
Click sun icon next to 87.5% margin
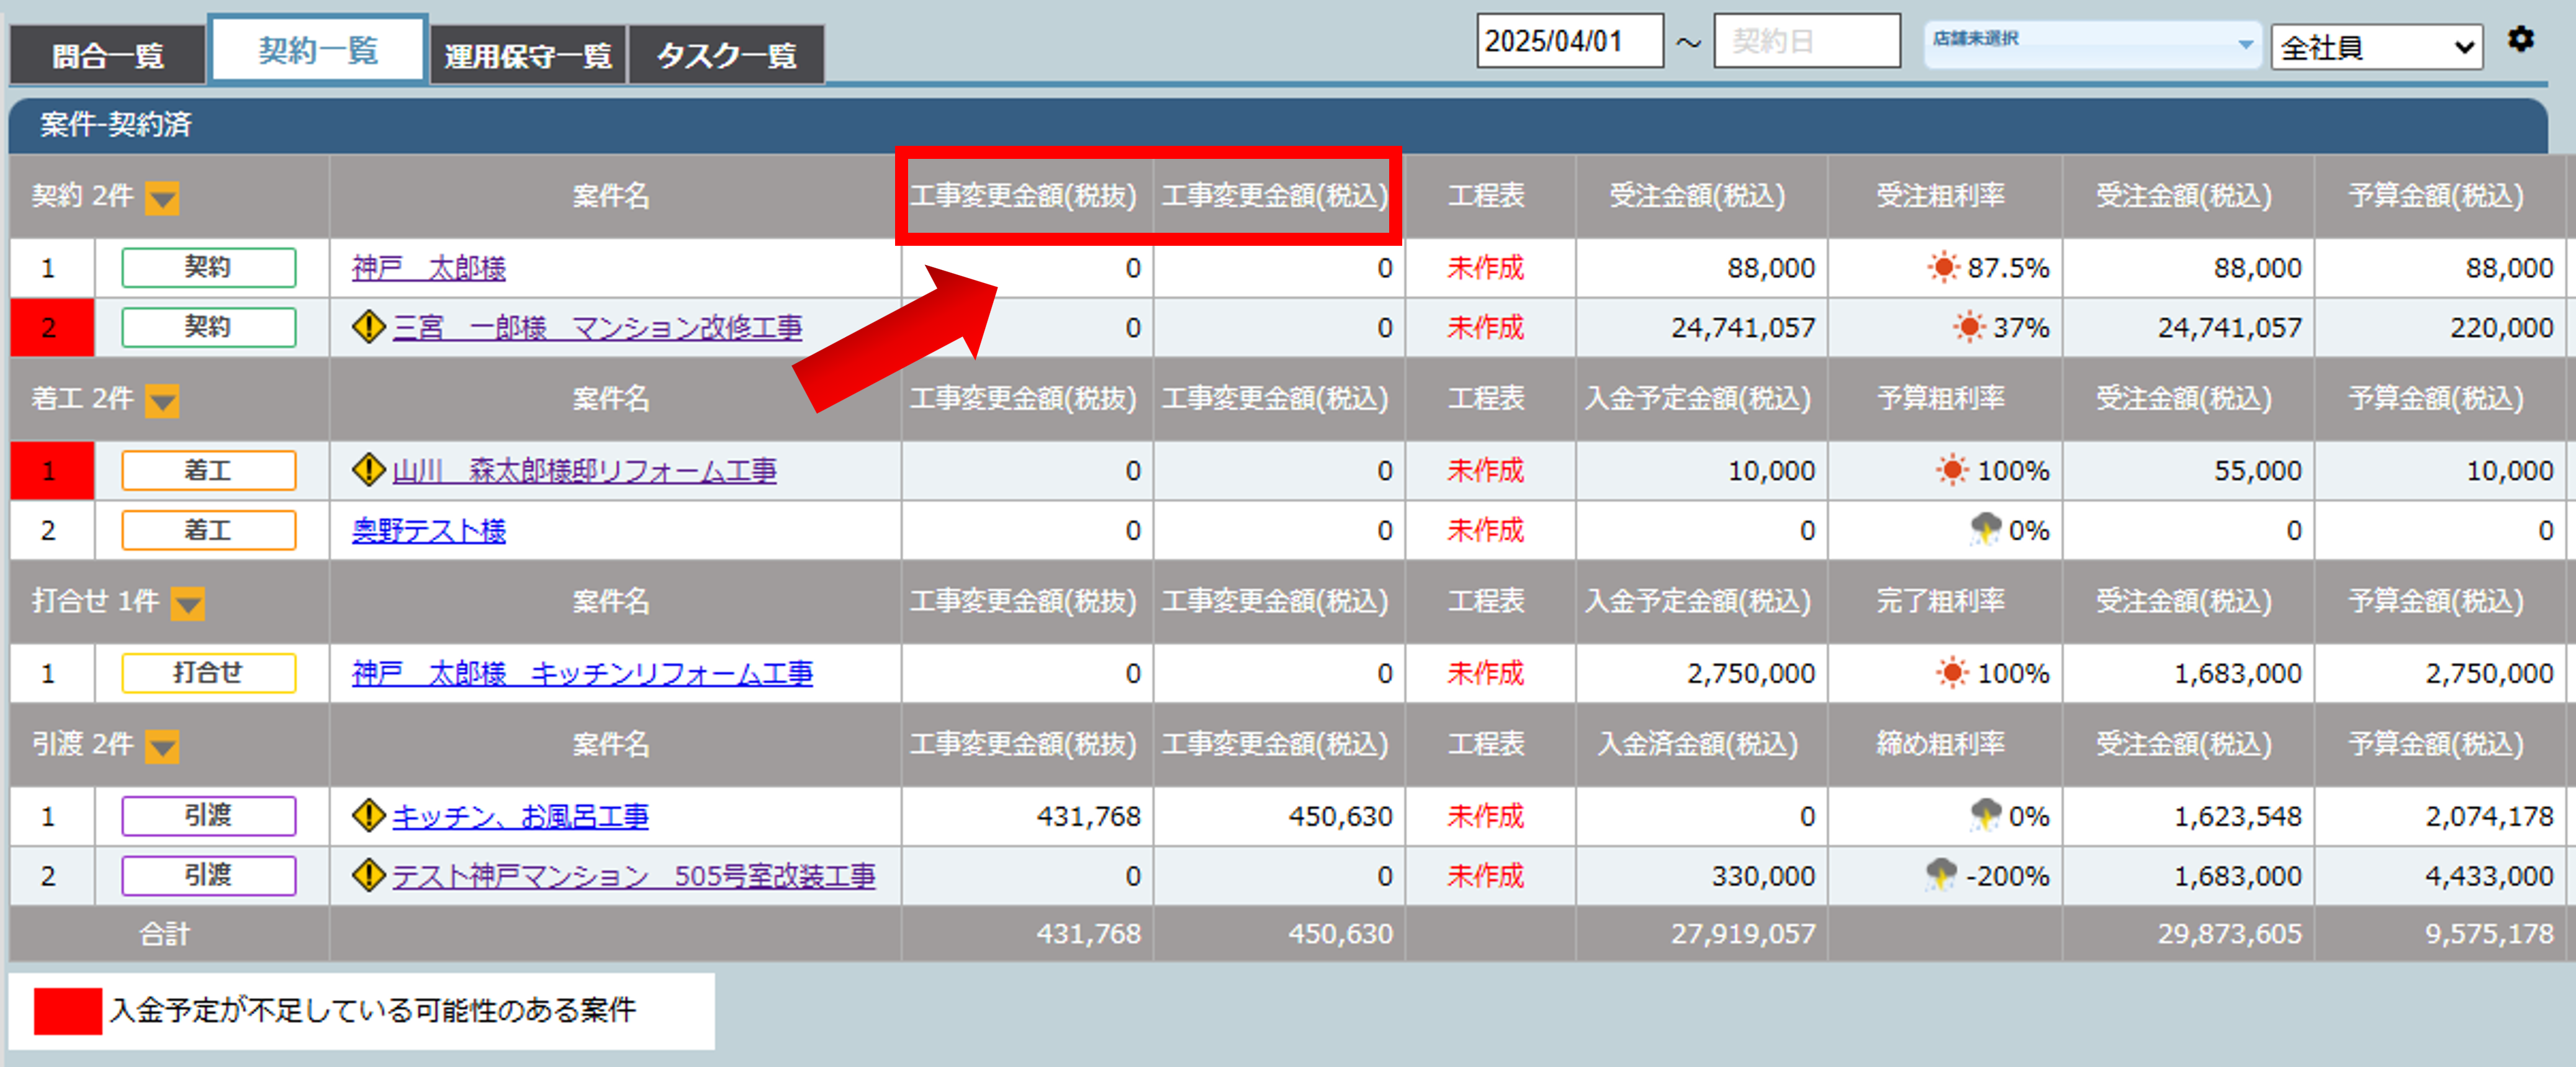[x=1943, y=268]
